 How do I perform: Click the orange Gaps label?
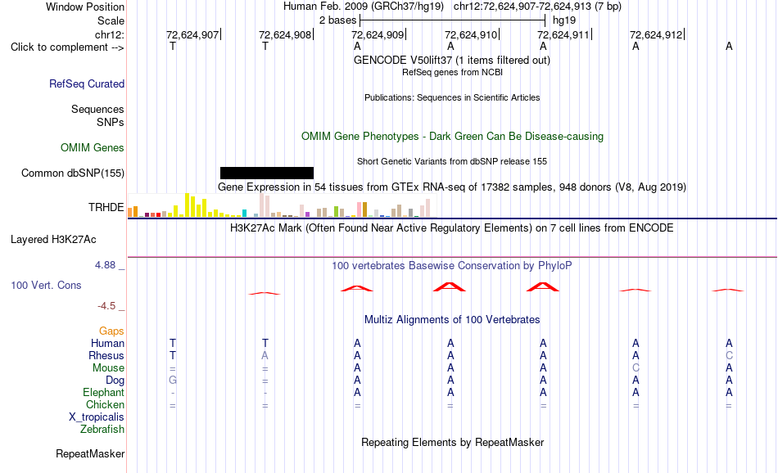(x=111, y=331)
